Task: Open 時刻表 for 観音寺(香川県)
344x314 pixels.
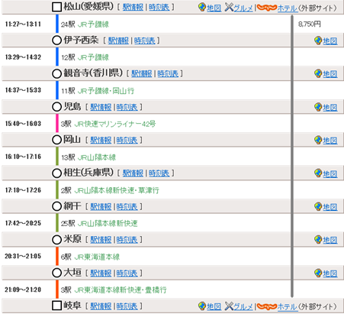Action: pos(168,73)
